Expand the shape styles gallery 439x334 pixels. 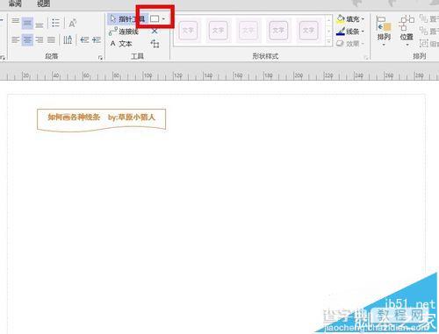[x=328, y=43]
